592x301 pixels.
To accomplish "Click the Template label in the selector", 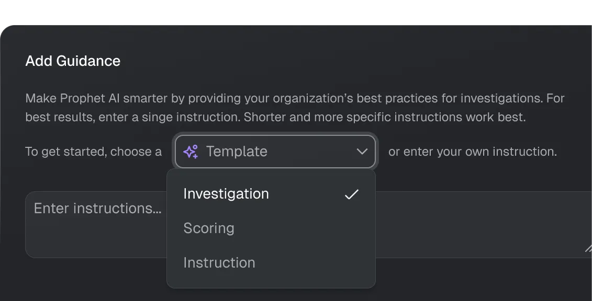I will click(x=237, y=152).
